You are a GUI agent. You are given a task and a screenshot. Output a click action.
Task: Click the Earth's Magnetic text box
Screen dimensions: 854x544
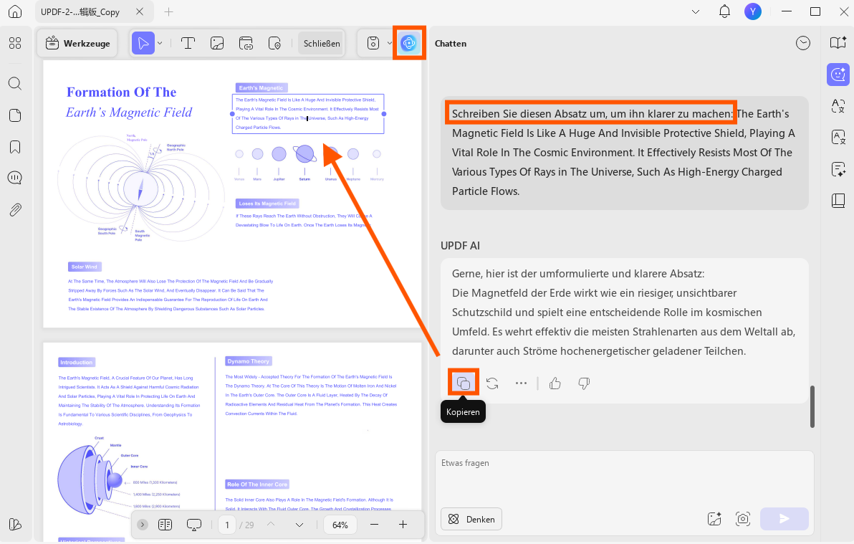308,113
